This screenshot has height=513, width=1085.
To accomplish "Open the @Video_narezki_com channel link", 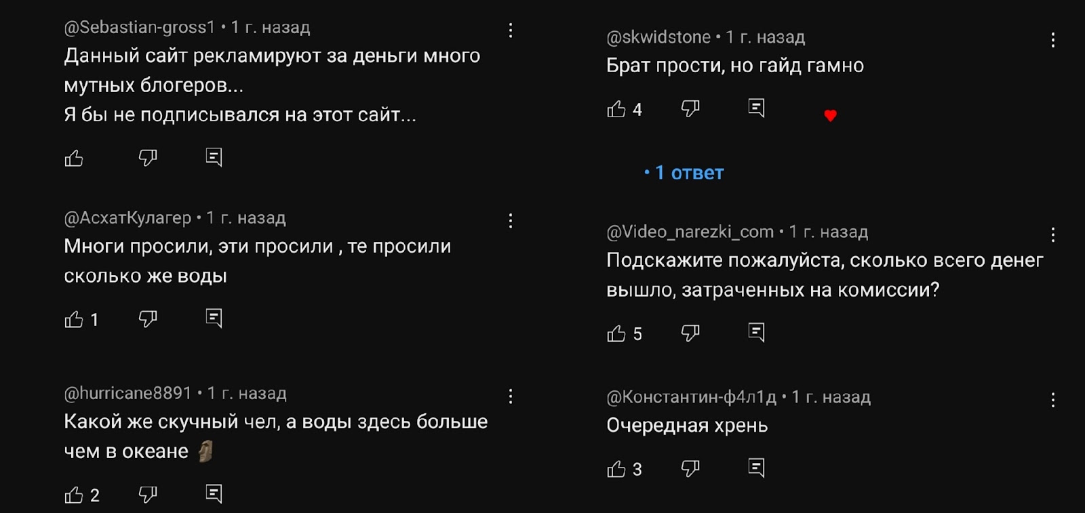I will [x=690, y=232].
